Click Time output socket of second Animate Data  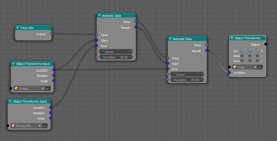pyautogui.click(x=207, y=45)
